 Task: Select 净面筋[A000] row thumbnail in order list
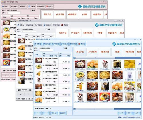coord(39,100)
